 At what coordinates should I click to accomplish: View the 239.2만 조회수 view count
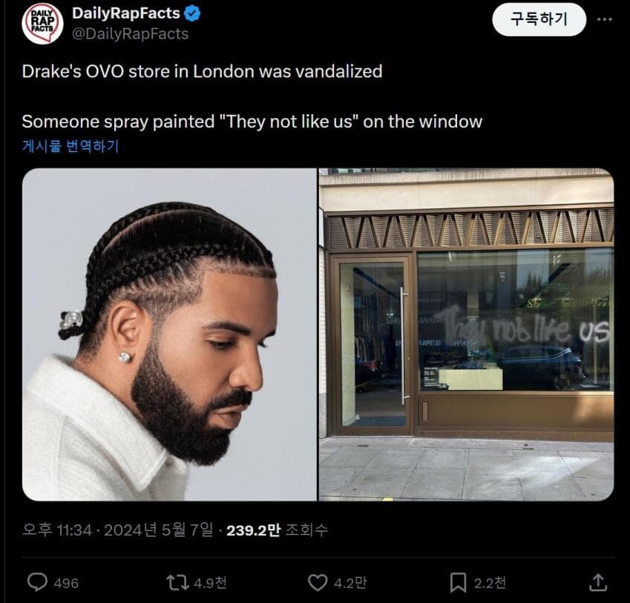pos(278,530)
